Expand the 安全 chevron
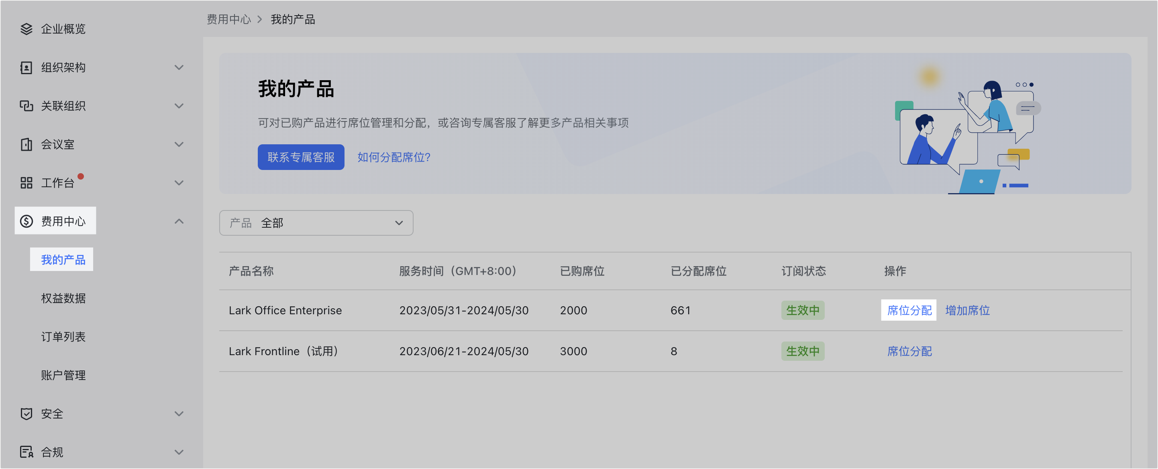 pyautogui.click(x=179, y=414)
